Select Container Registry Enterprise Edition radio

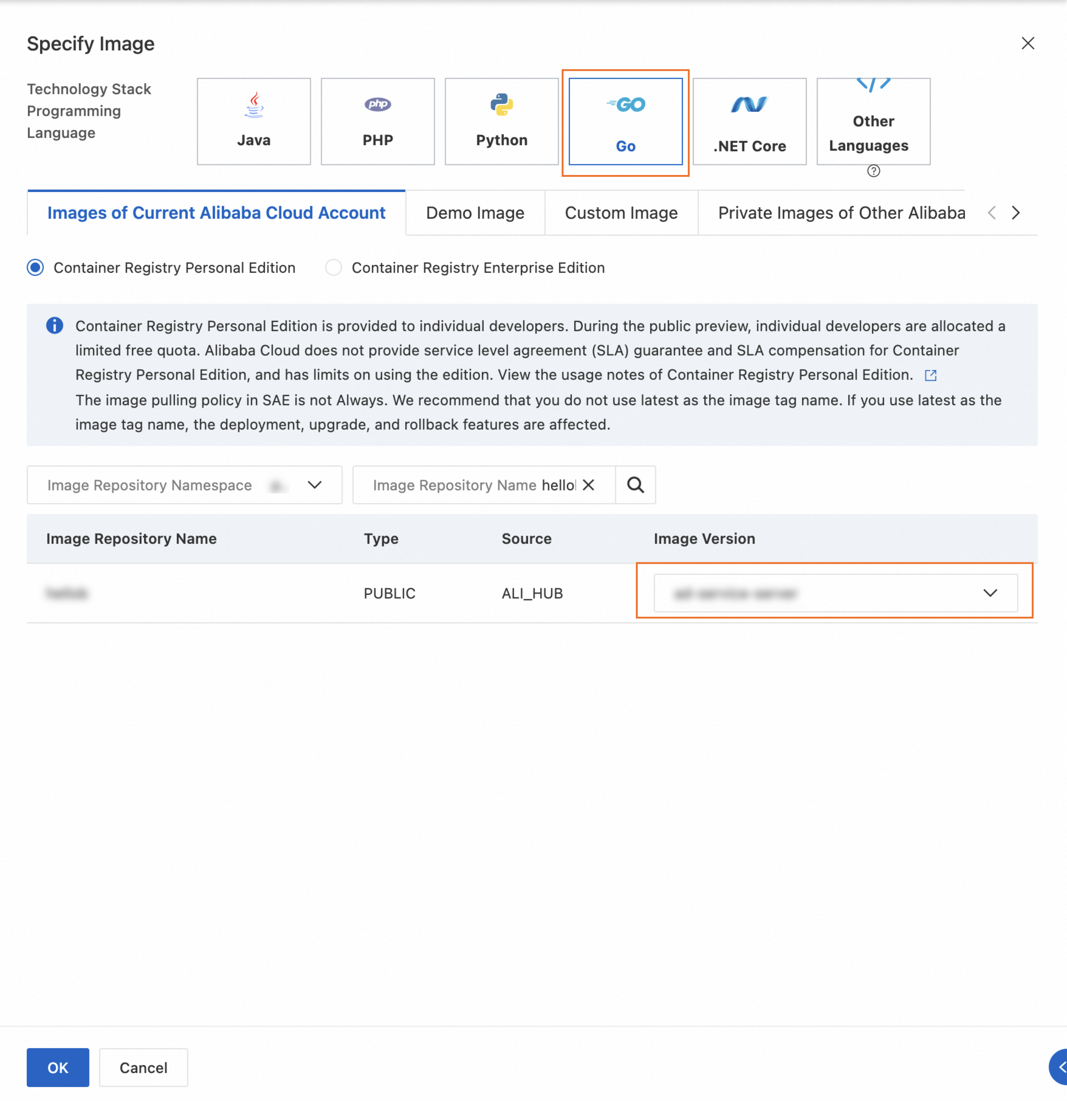point(333,267)
